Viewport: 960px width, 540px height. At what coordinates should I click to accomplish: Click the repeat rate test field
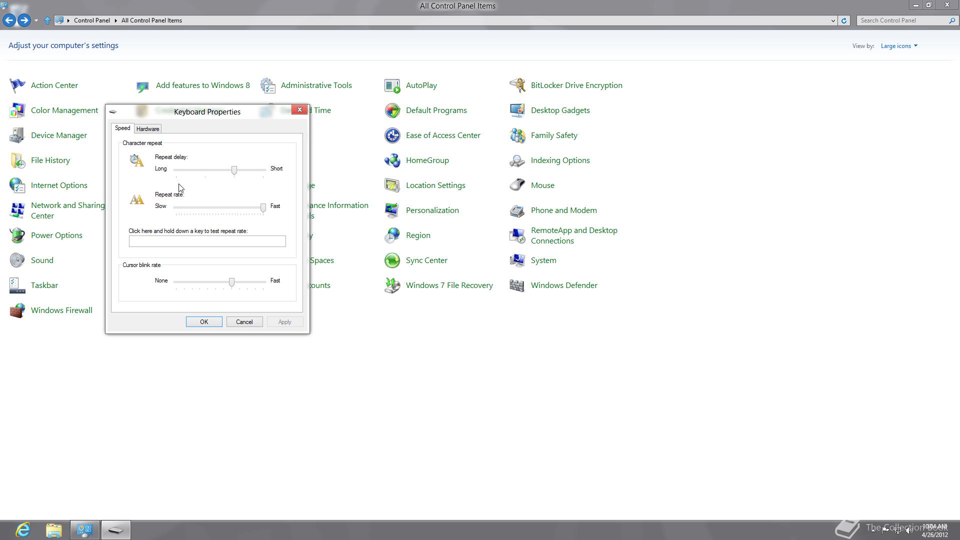[207, 241]
